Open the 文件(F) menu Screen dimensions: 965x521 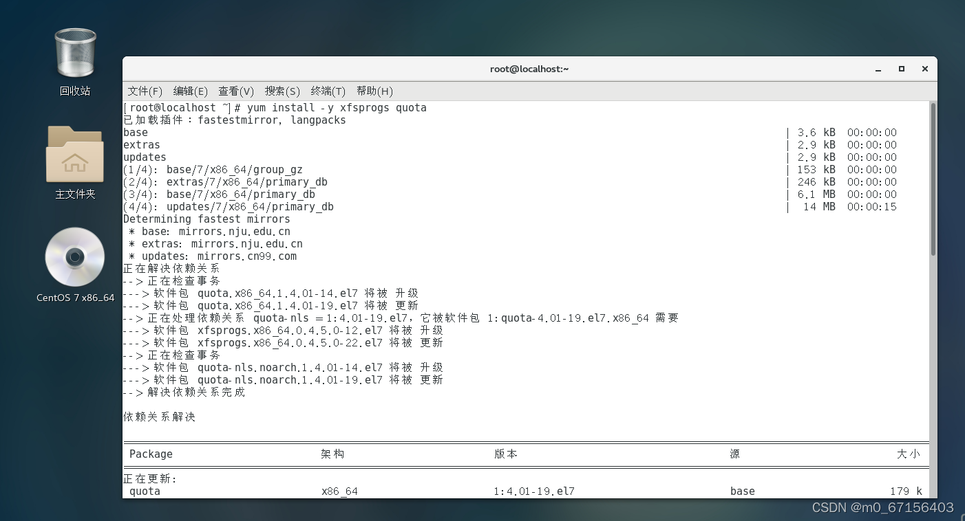[145, 91]
